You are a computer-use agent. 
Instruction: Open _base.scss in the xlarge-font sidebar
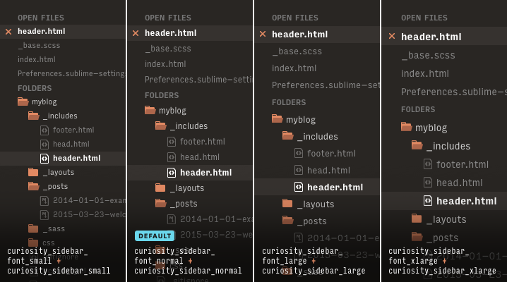coord(428,56)
